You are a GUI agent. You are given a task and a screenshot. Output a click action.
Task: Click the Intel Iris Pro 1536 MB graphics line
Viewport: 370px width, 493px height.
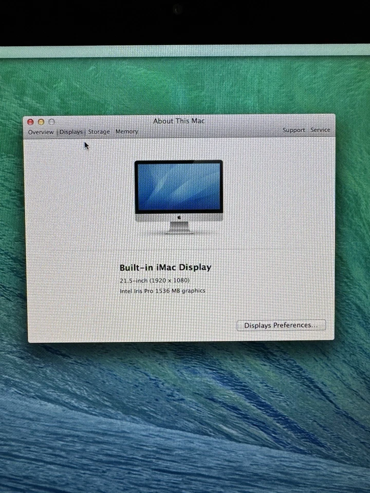(x=162, y=291)
